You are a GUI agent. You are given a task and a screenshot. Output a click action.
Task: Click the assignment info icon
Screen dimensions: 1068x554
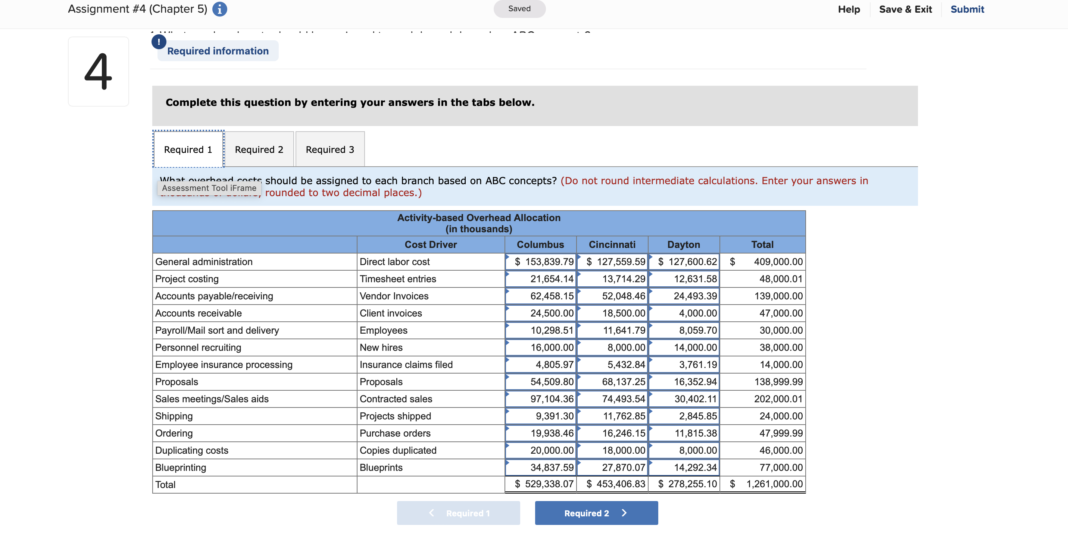219,9
